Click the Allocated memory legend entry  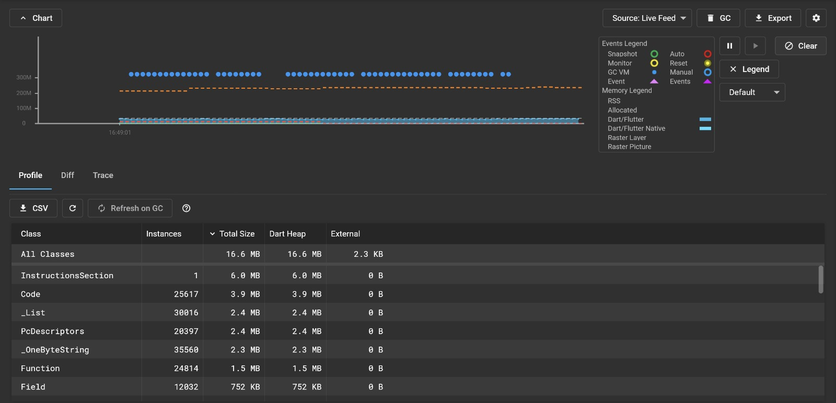click(622, 110)
